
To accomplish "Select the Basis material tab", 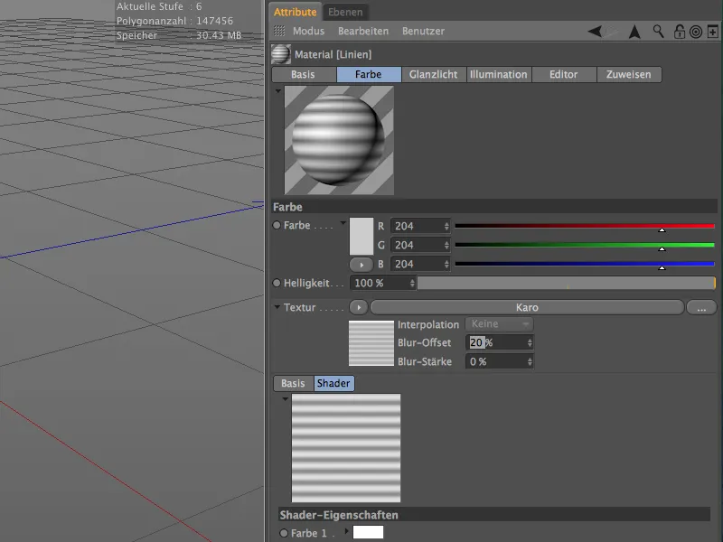I will coord(305,75).
